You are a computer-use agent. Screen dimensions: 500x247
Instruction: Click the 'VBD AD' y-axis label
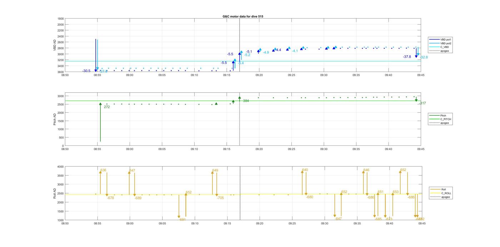(55, 45)
